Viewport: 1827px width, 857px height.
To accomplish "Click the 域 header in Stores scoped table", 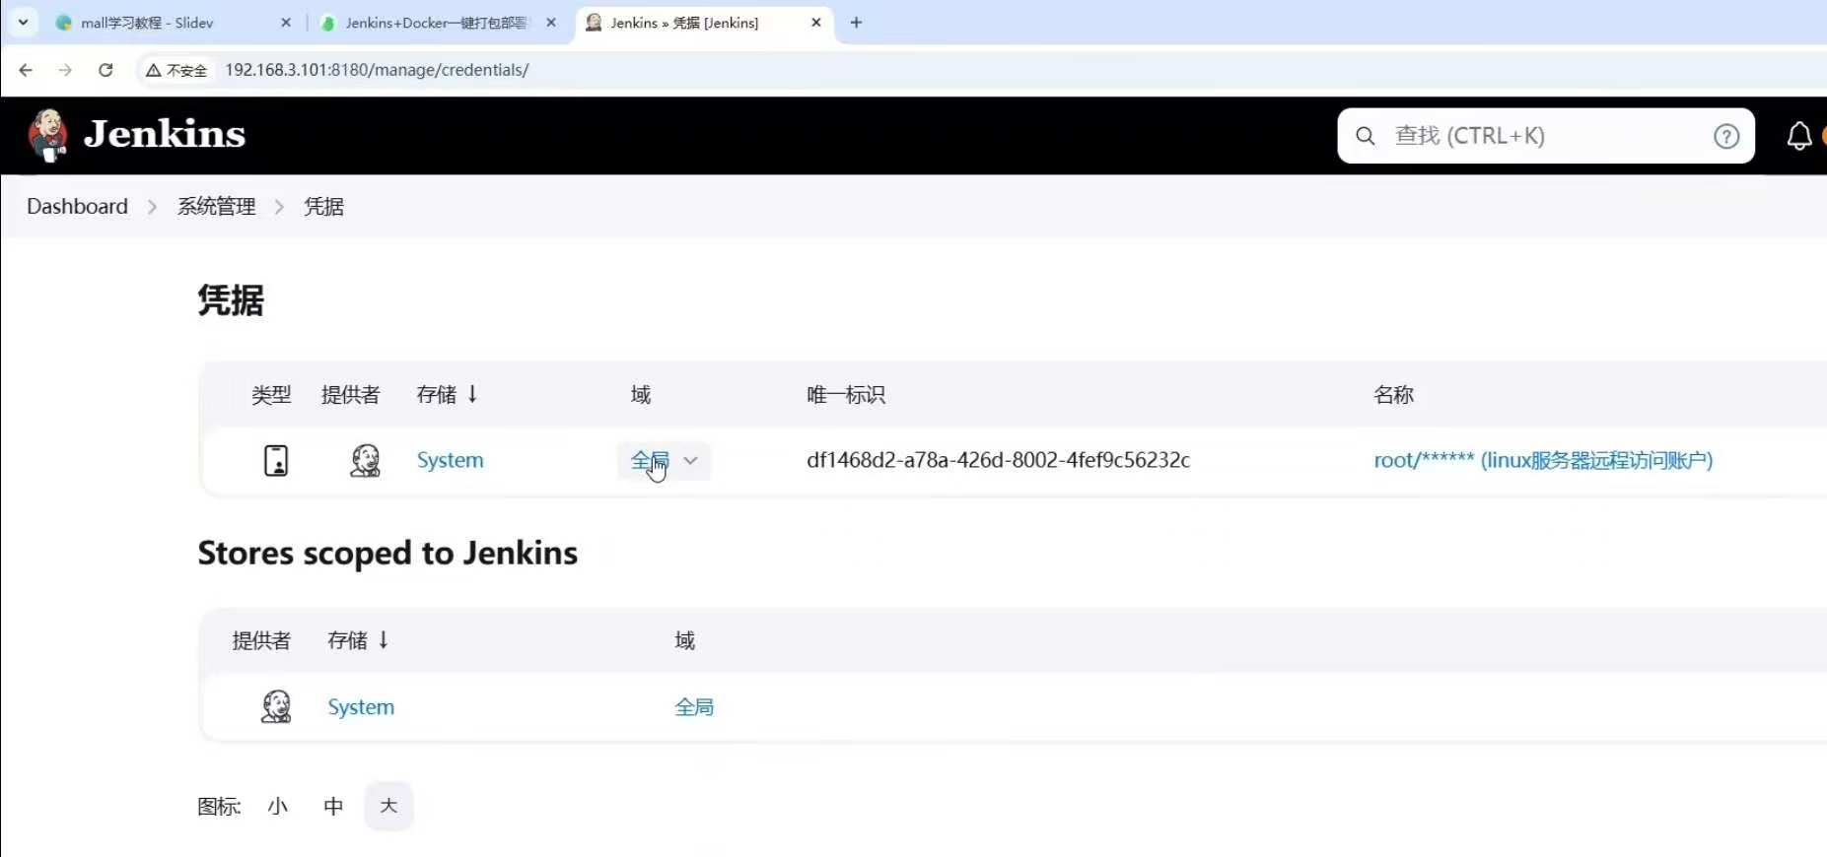I will pos(685,641).
